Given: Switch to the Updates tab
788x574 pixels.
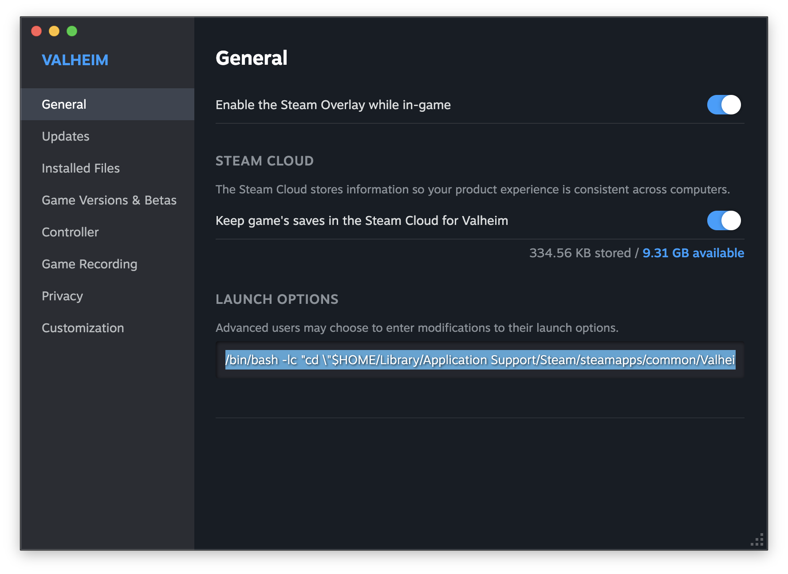Looking at the screenshot, I should (x=107, y=136).
